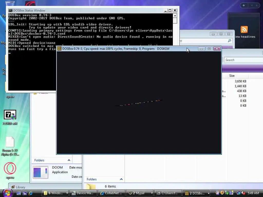Click the sidebar next gadgets arrow

257,5
